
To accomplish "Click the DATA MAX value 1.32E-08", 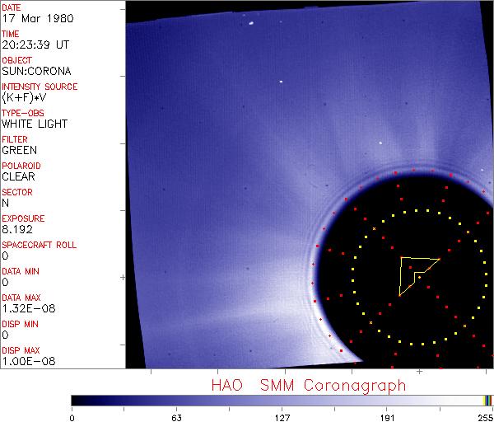I will coord(29,308).
